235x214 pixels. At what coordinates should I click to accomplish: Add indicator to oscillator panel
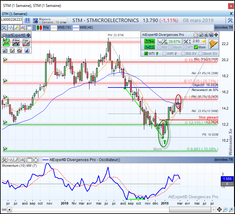(x=11, y=160)
